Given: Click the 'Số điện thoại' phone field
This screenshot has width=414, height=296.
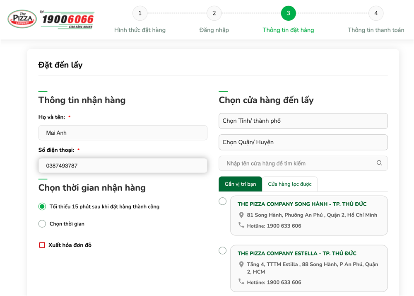Looking at the screenshot, I should pyautogui.click(x=123, y=166).
